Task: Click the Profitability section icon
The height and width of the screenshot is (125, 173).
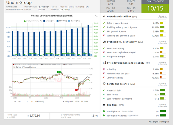Action: coord(104,42)
